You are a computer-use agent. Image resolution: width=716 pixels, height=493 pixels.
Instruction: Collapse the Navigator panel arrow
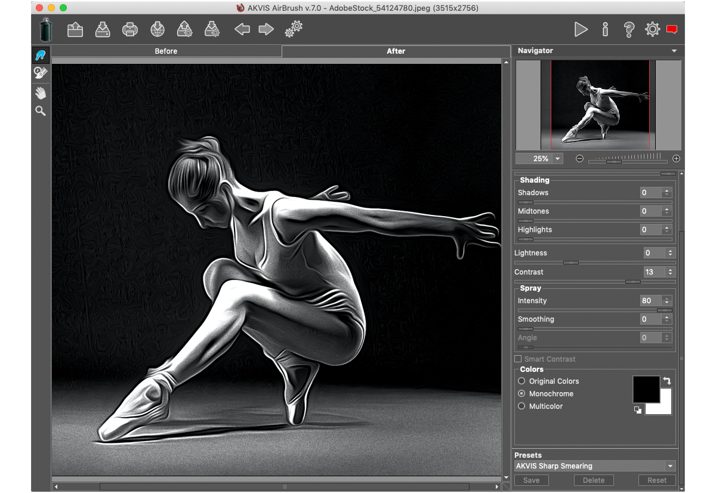click(674, 51)
